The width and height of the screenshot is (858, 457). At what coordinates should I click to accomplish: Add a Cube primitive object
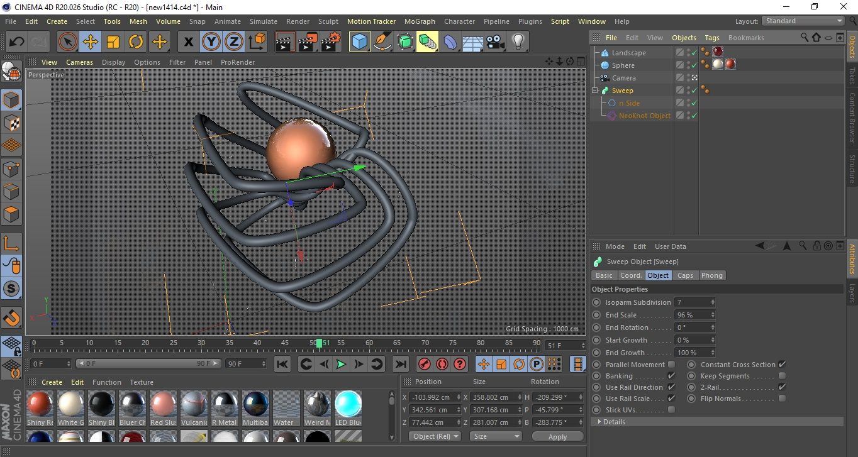(360, 42)
